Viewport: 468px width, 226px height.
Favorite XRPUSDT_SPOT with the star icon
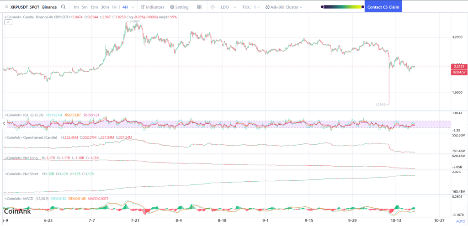6,7
